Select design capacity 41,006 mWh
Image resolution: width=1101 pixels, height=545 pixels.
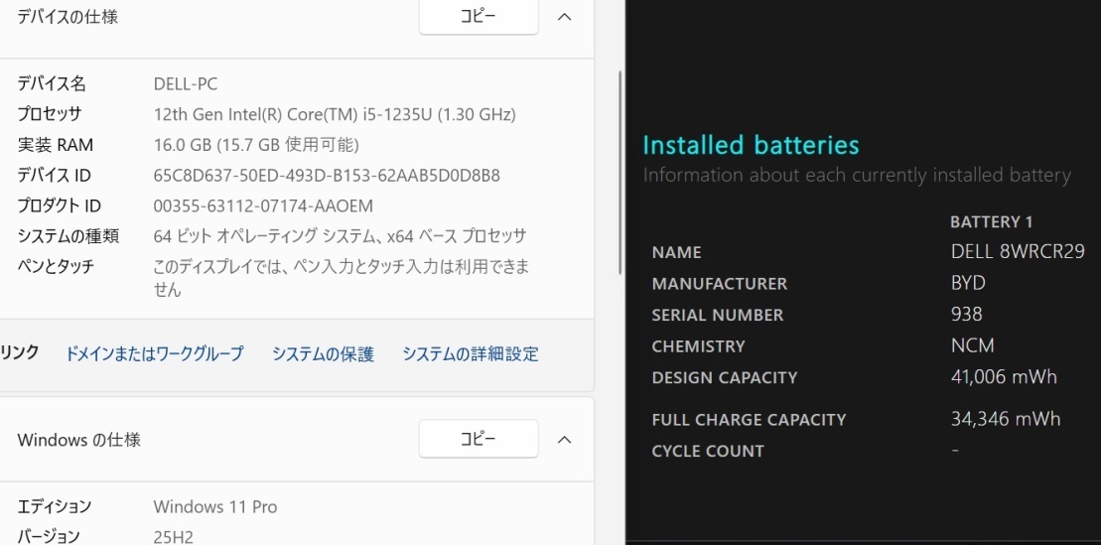point(1004,377)
